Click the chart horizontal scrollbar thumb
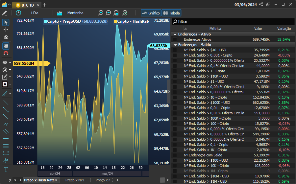 (162, 180)
